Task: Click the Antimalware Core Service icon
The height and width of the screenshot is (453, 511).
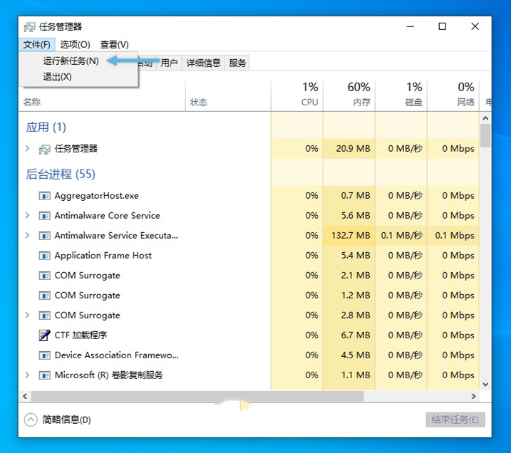Action: pos(44,216)
